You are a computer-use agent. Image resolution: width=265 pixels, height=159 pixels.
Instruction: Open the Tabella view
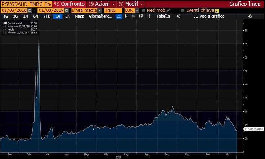163,16
